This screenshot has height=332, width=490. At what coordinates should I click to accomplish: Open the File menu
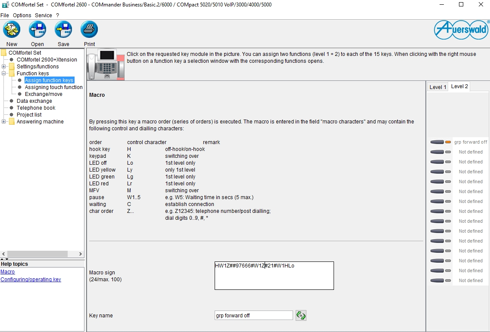(x=5, y=15)
